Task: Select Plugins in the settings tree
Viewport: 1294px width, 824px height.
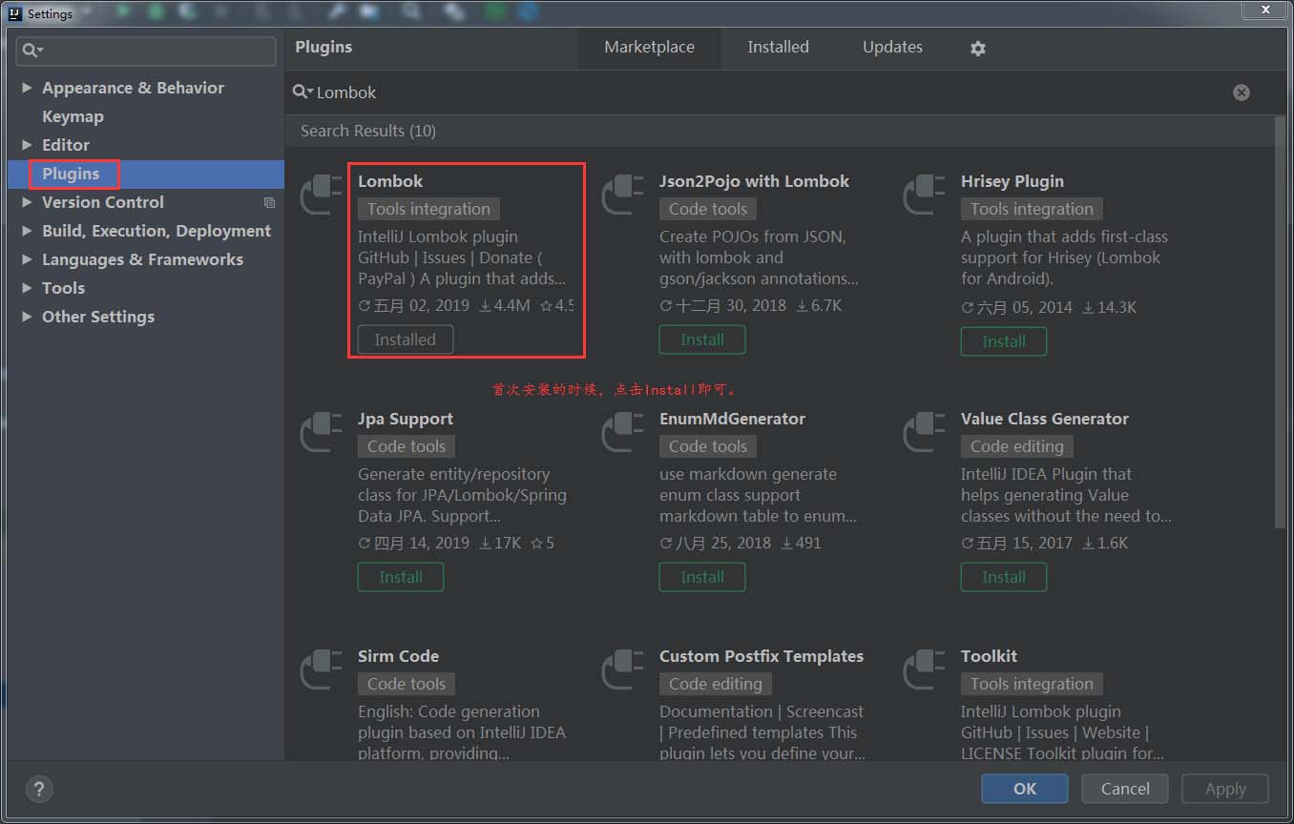Action: 145,174
